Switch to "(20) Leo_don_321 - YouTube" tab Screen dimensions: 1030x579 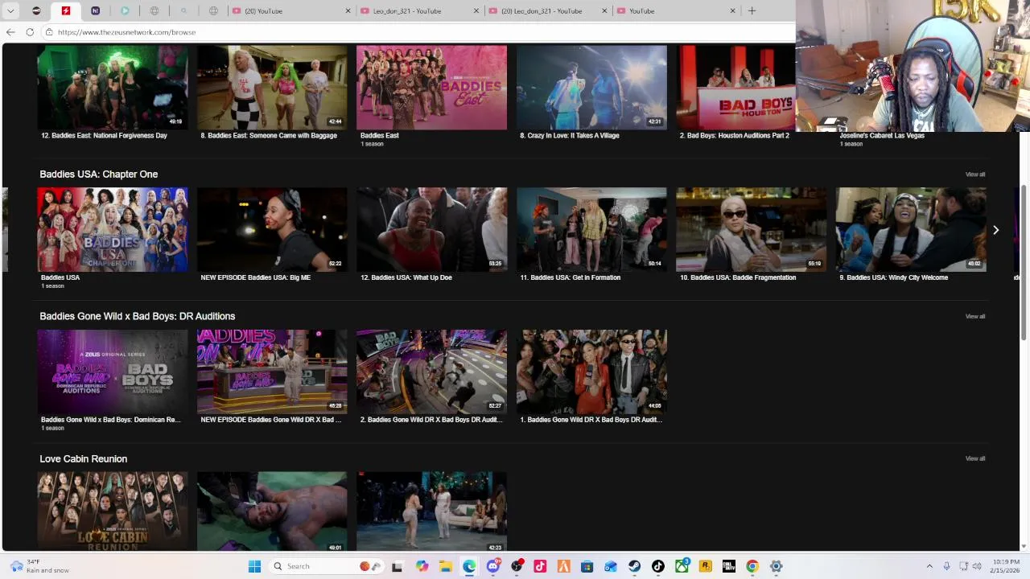(547, 10)
